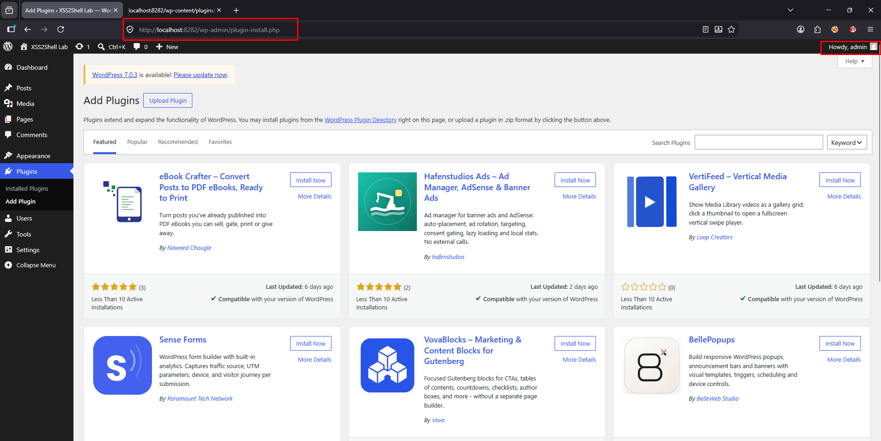881x441 pixels.
Task: Install the BellePopups plugin
Action: coord(840,343)
